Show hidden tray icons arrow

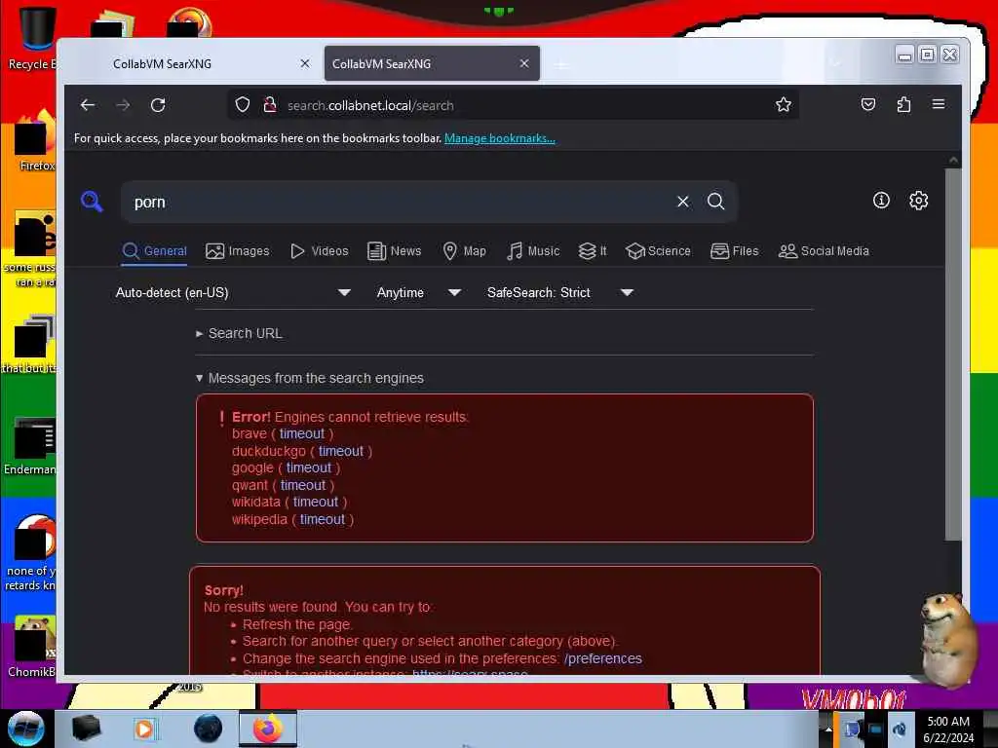coord(828,729)
